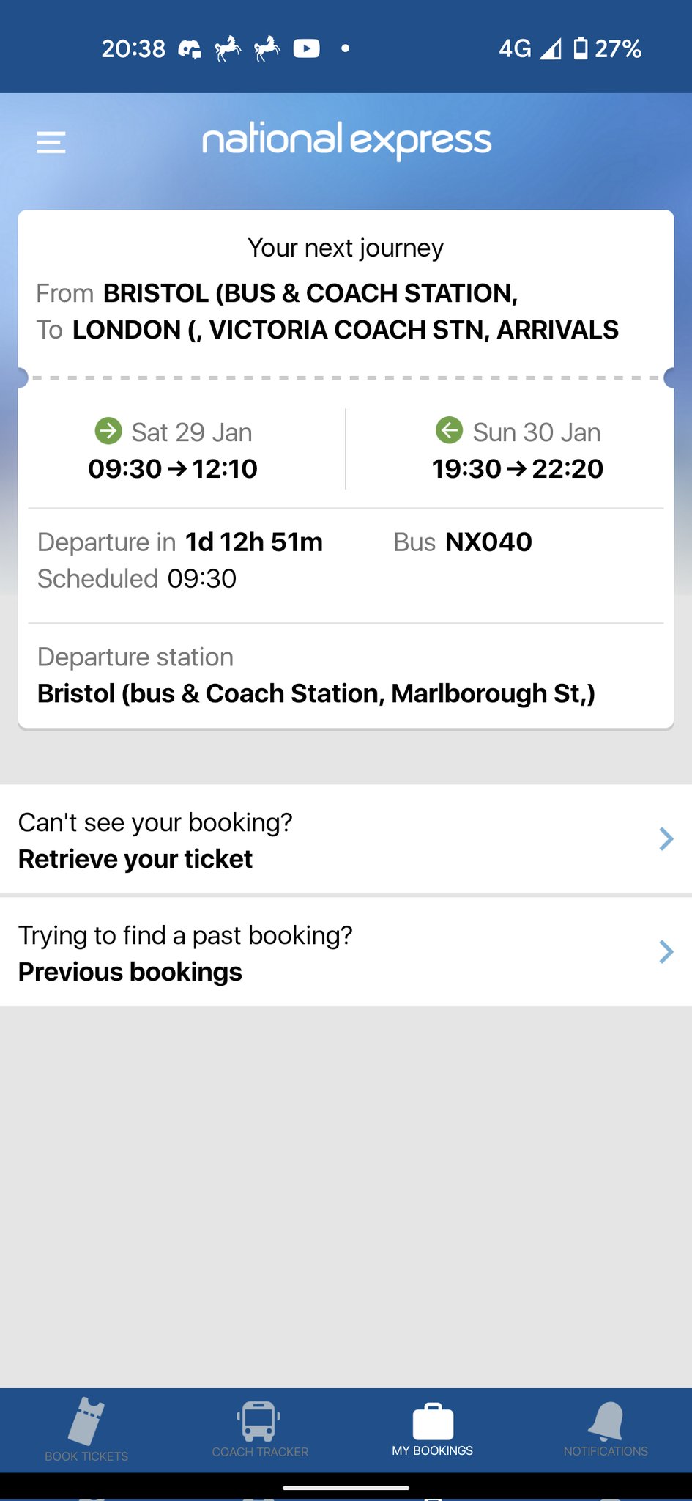Expand the Retrieve your ticket chevron

[x=665, y=838]
